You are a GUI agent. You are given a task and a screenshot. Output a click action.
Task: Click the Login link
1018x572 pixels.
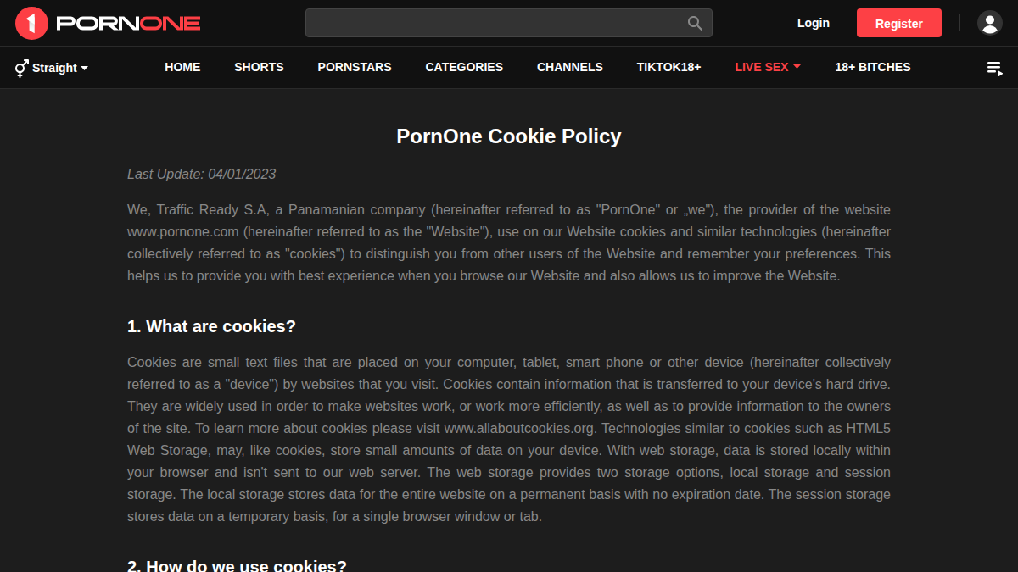[x=814, y=23]
